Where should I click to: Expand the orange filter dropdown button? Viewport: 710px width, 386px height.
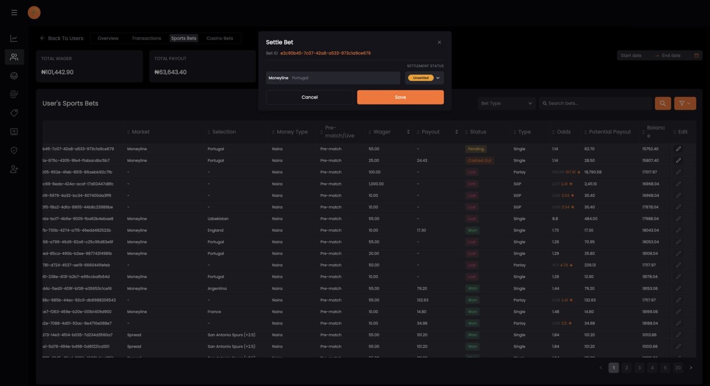click(685, 103)
